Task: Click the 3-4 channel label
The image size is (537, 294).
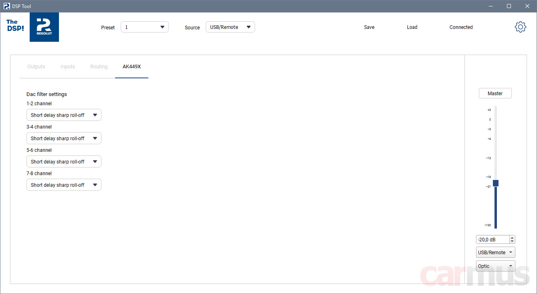Action: pyautogui.click(x=39, y=127)
